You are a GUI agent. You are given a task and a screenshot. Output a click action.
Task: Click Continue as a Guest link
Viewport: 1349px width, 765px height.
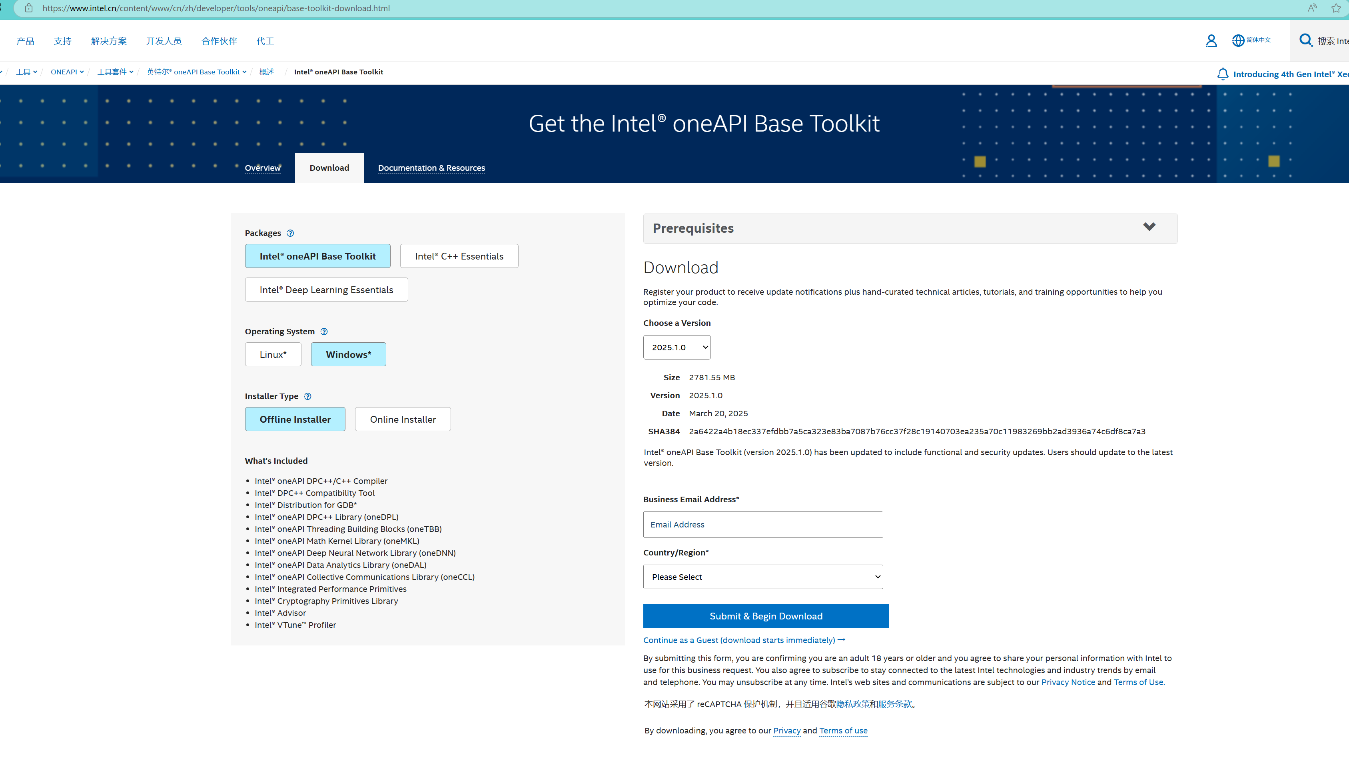pos(743,640)
